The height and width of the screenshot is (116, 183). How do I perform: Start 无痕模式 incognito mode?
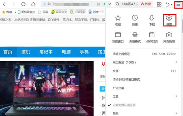click(135, 38)
